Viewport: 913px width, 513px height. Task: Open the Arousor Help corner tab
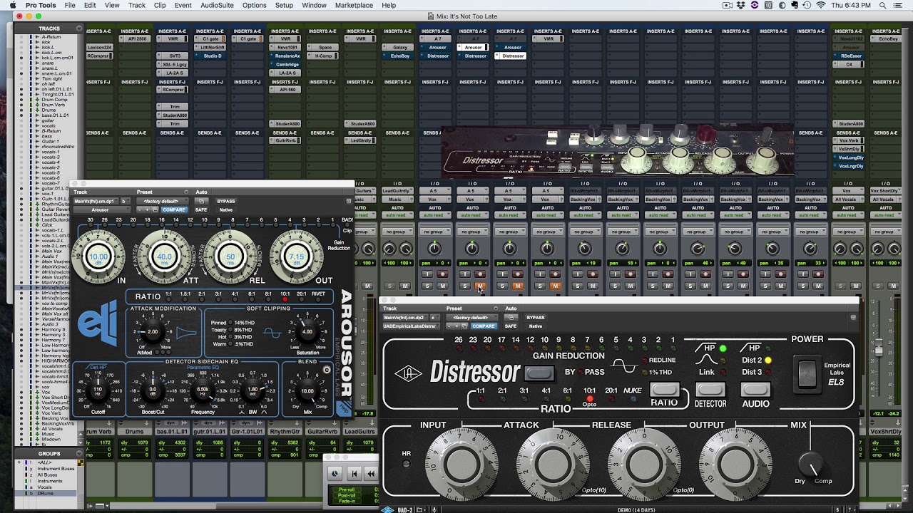pyautogui.click(x=343, y=409)
